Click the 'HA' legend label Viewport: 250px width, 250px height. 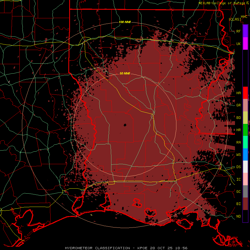tap(239, 93)
